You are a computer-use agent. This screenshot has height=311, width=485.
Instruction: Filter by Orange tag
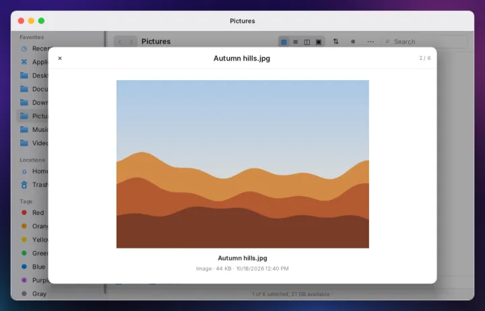tap(32, 226)
